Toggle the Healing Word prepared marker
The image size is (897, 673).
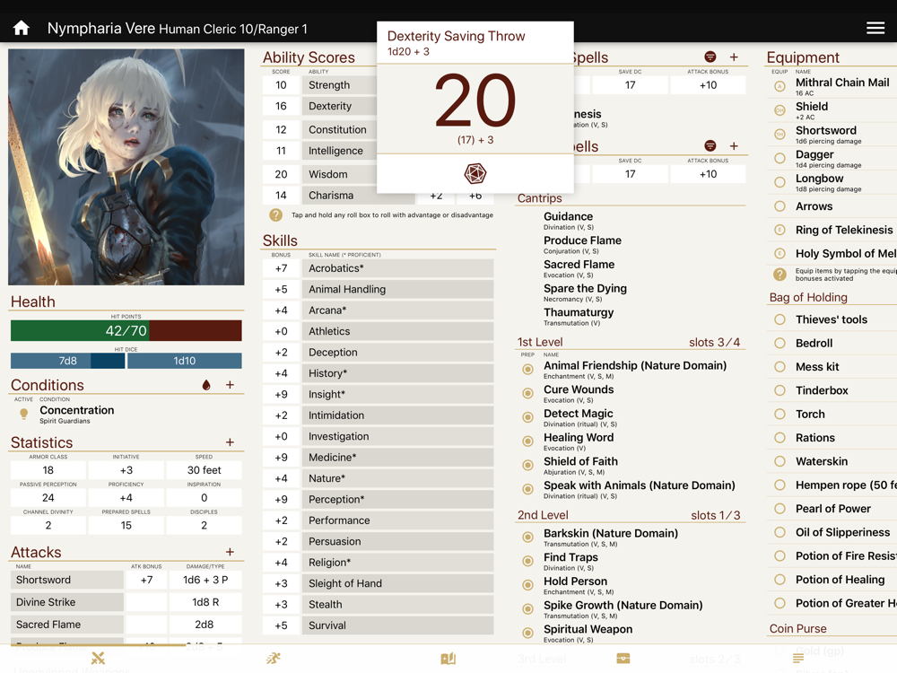pyautogui.click(x=528, y=441)
